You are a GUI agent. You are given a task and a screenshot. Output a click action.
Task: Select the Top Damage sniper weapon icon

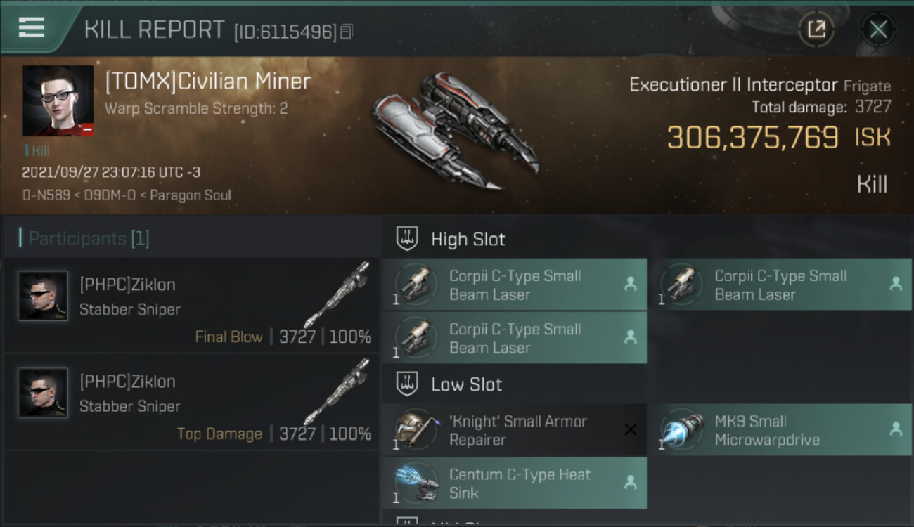coord(337,391)
